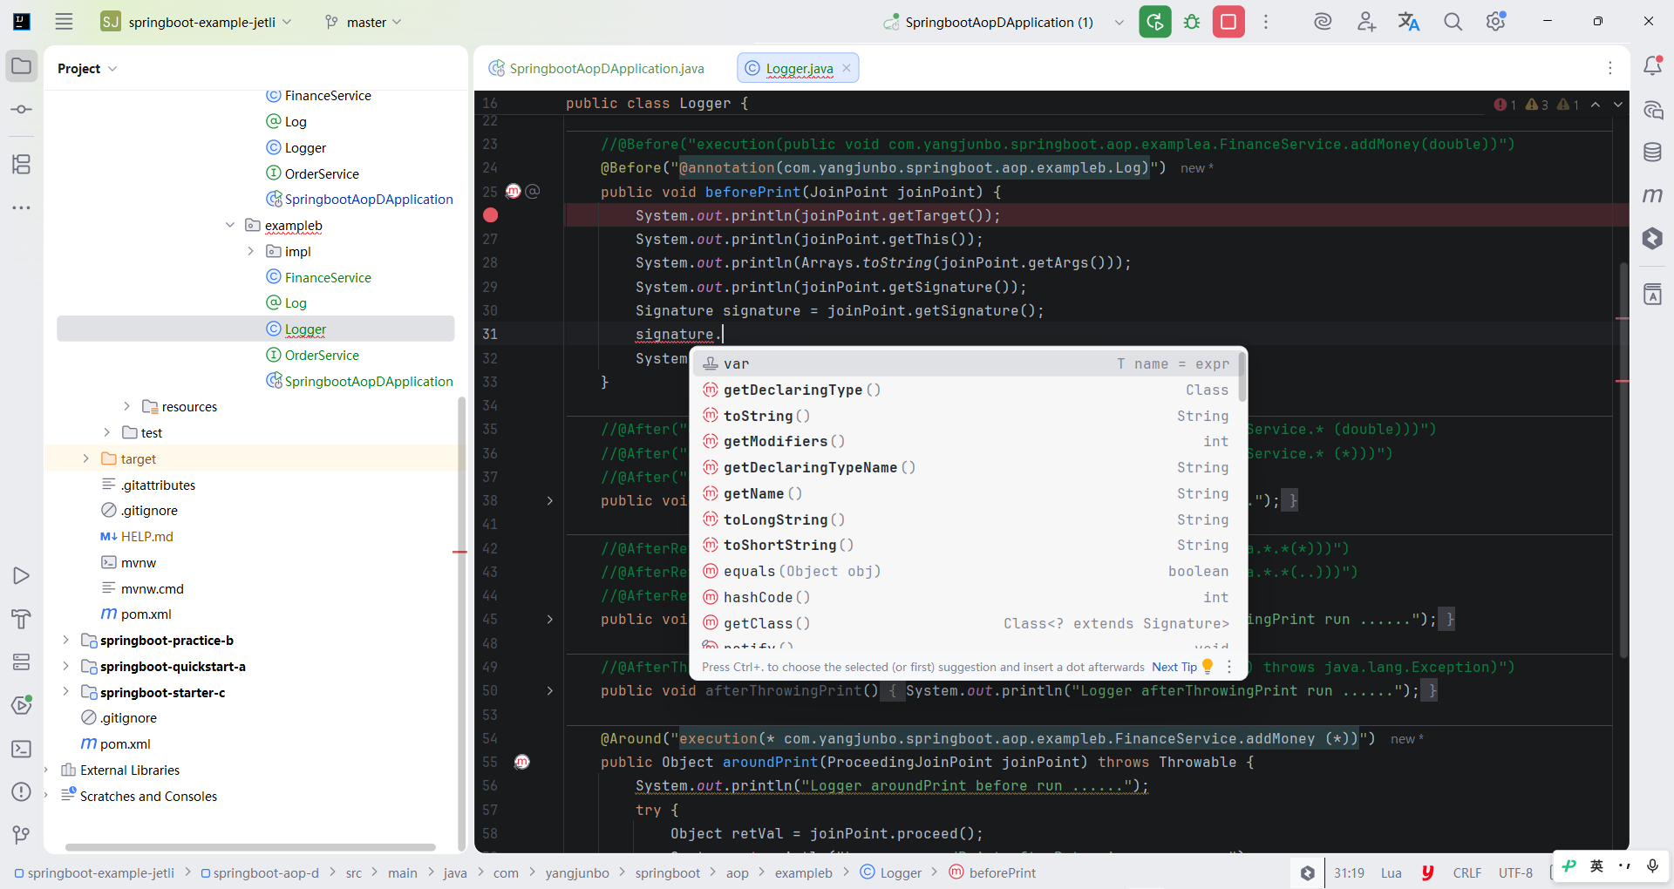Open the translation tool icon
The height and width of the screenshot is (889, 1674).
[1409, 22]
